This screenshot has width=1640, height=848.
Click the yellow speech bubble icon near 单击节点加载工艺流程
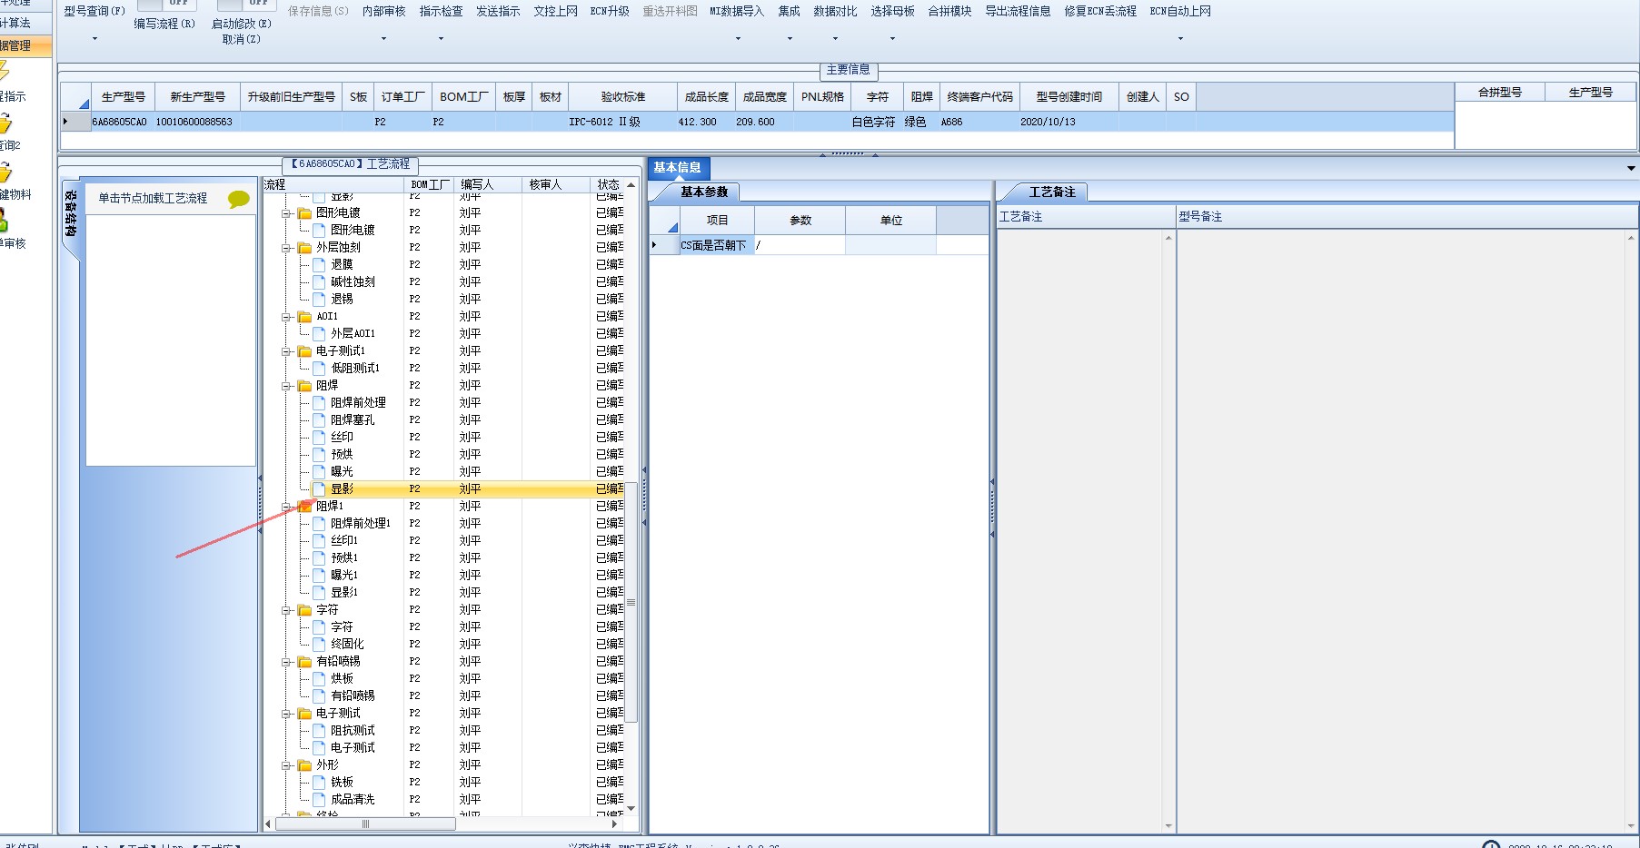(x=239, y=199)
